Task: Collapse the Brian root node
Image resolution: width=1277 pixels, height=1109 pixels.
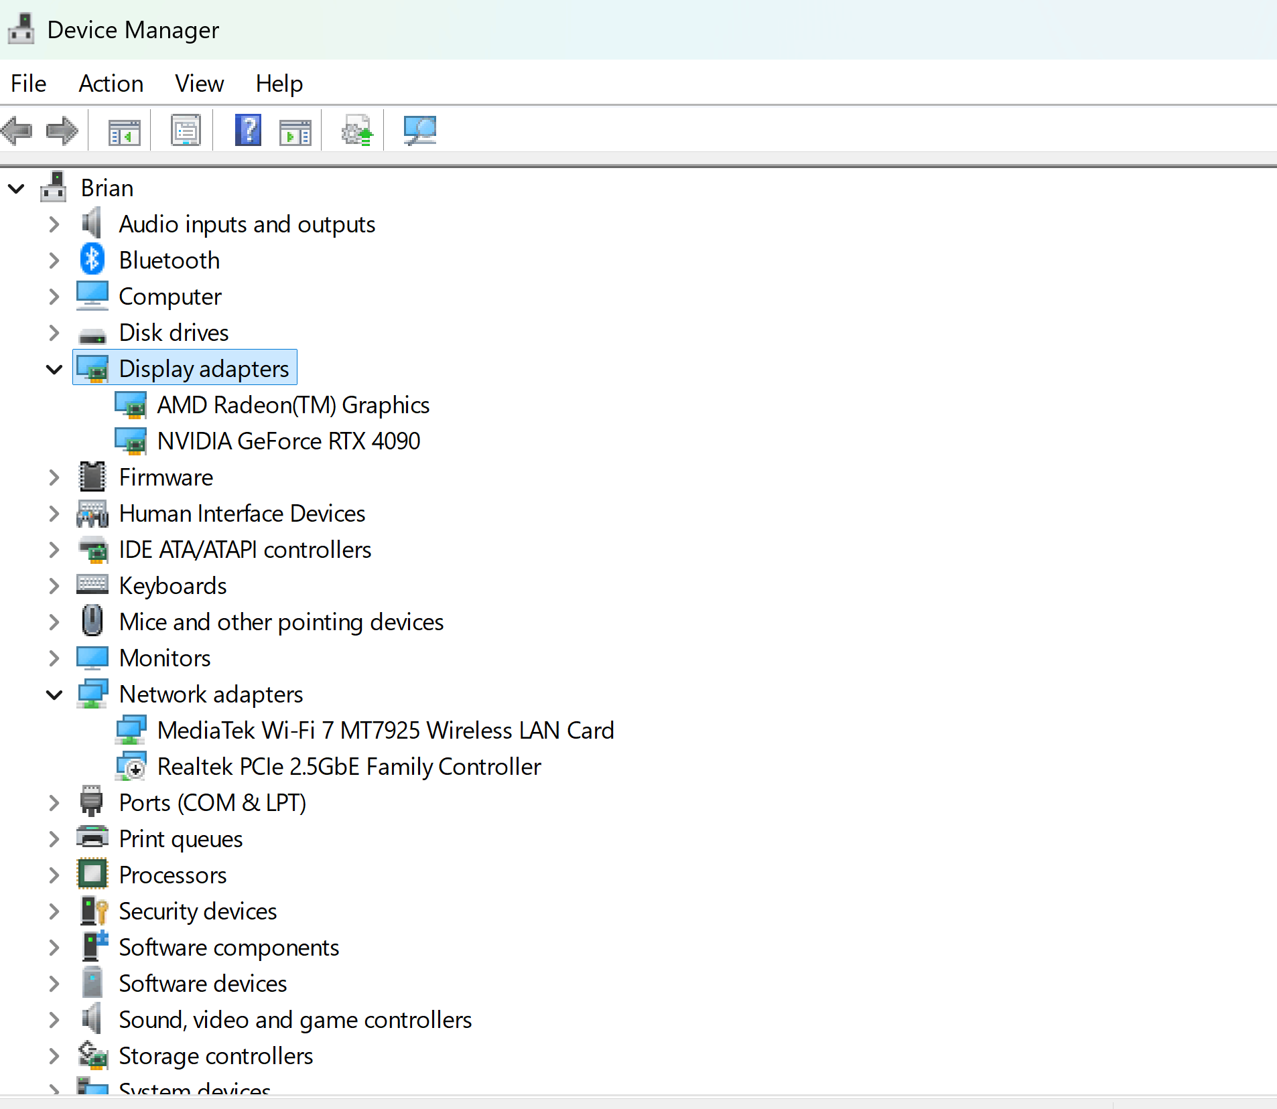Action: pyautogui.click(x=16, y=188)
